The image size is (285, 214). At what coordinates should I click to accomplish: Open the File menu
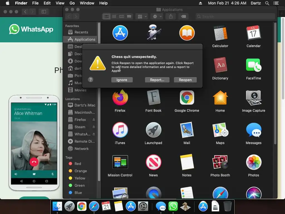[x=35, y=3]
